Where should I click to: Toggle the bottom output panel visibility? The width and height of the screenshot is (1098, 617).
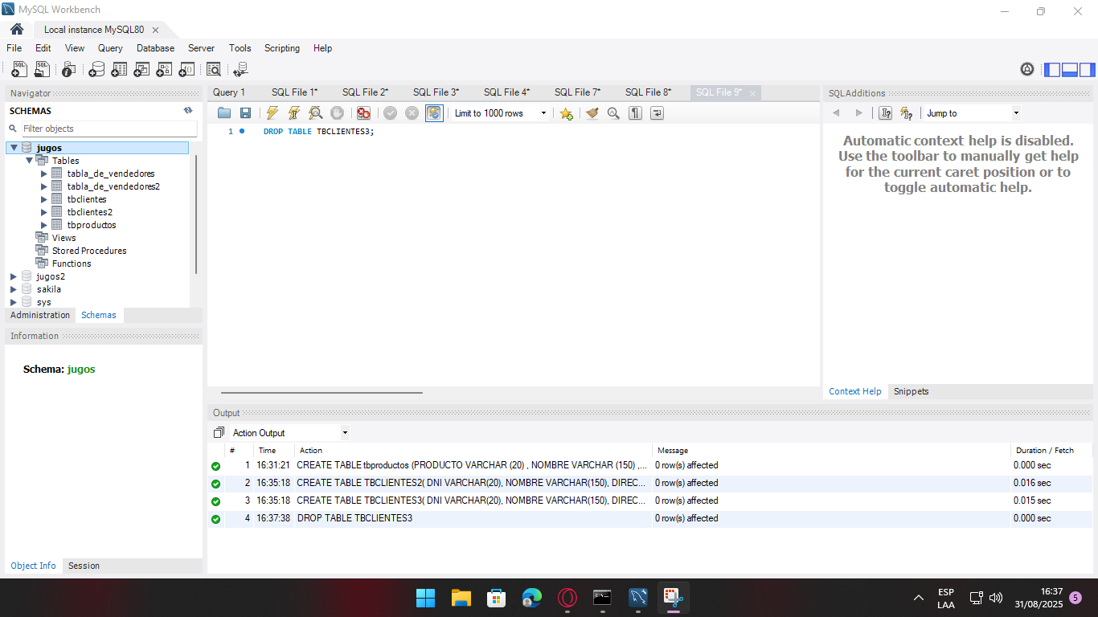coord(1070,70)
